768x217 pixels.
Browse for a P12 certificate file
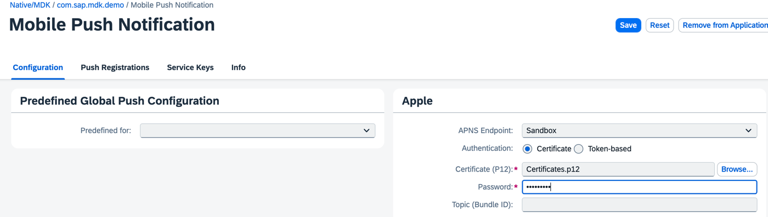pyautogui.click(x=737, y=169)
